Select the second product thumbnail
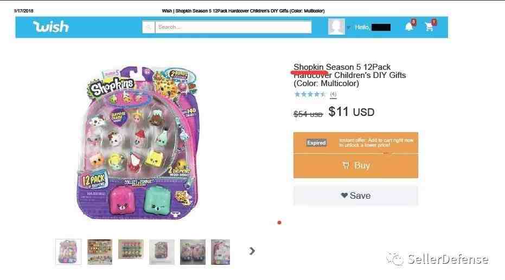505x280 pixels. pyautogui.click(x=100, y=252)
